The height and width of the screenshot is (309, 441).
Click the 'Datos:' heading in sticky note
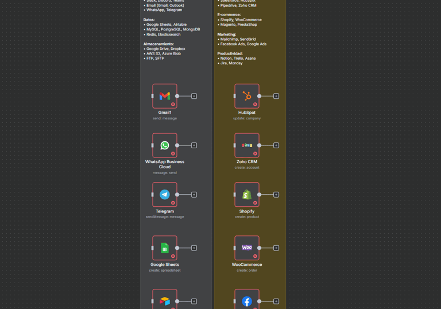click(149, 20)
